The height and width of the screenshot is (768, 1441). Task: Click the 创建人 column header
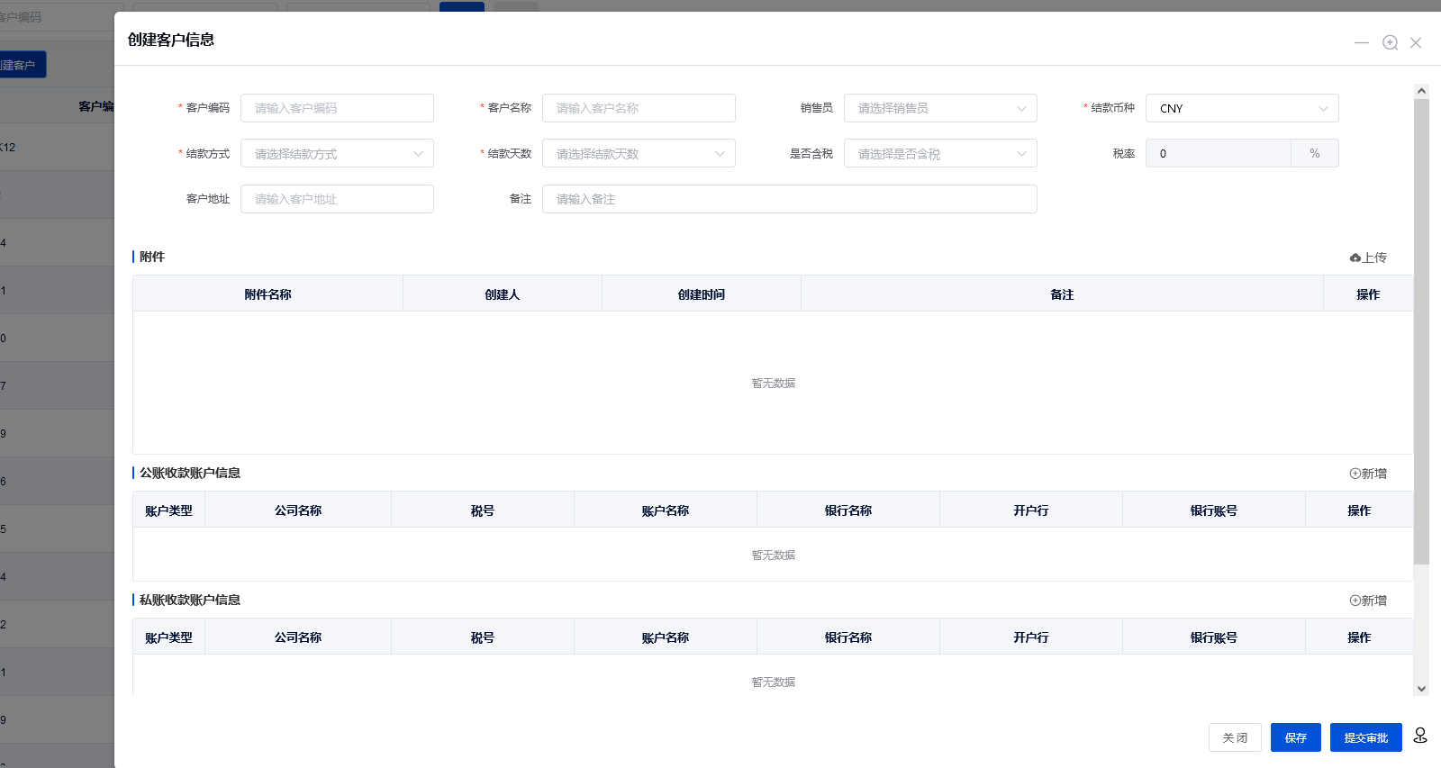click(503, 294)
